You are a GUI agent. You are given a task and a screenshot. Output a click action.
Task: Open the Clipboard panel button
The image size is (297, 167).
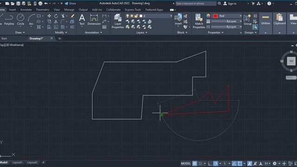[279, 24]
